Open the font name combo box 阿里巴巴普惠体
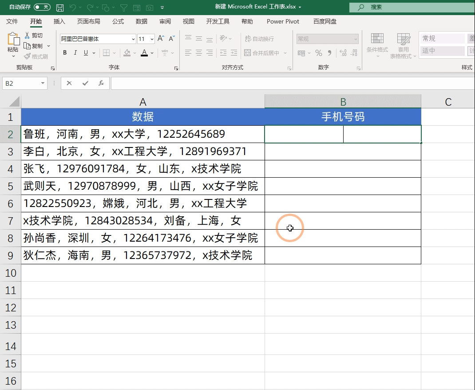 coord(98,39)
